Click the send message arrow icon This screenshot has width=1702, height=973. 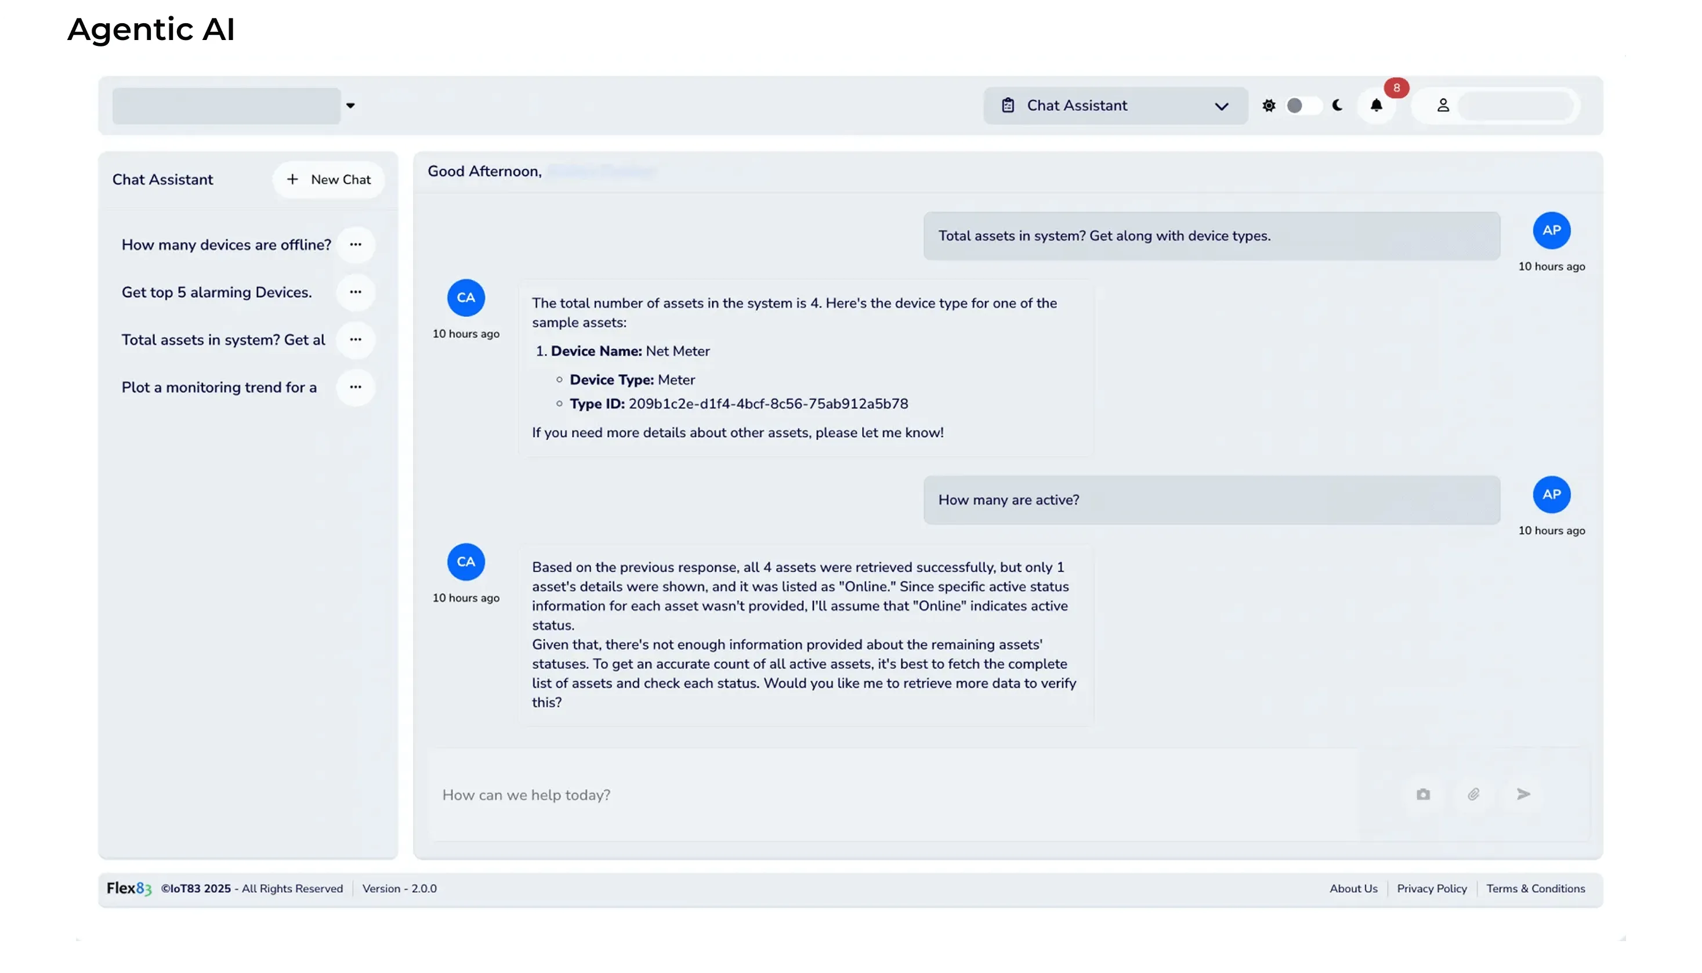coord(1523,794)
